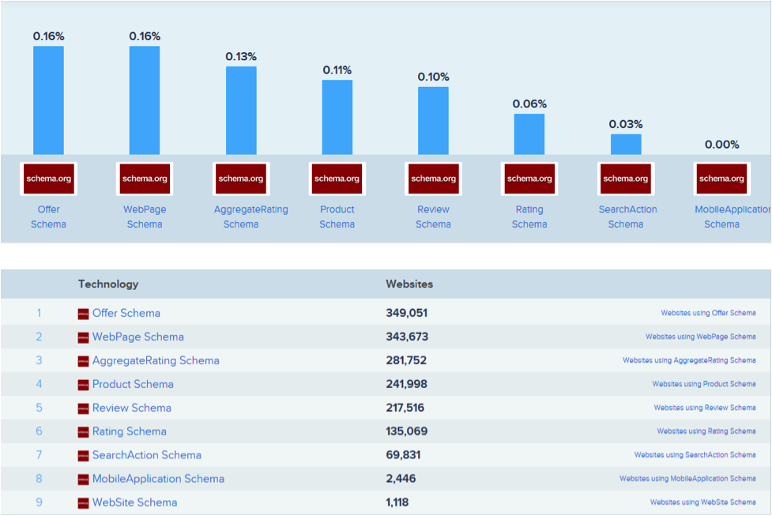Open the Product Schema chart label link
Image resolution: width=772 pixels, height=516 pixels.
(337, 217)
